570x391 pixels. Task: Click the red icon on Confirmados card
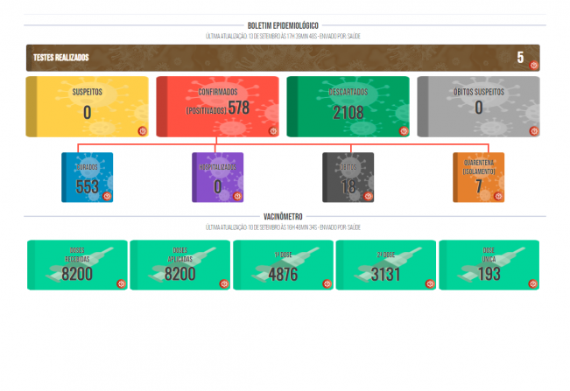(273, 131)
